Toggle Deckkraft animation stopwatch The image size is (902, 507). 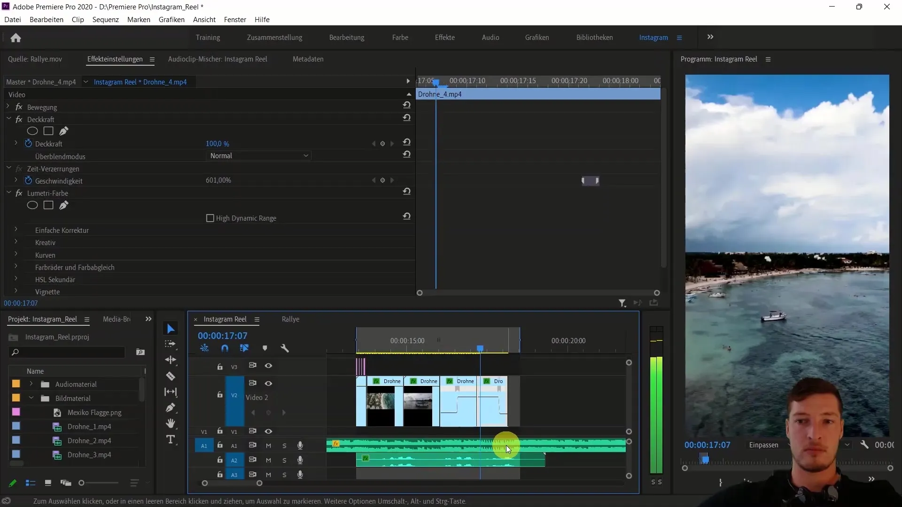click(28, 143)
